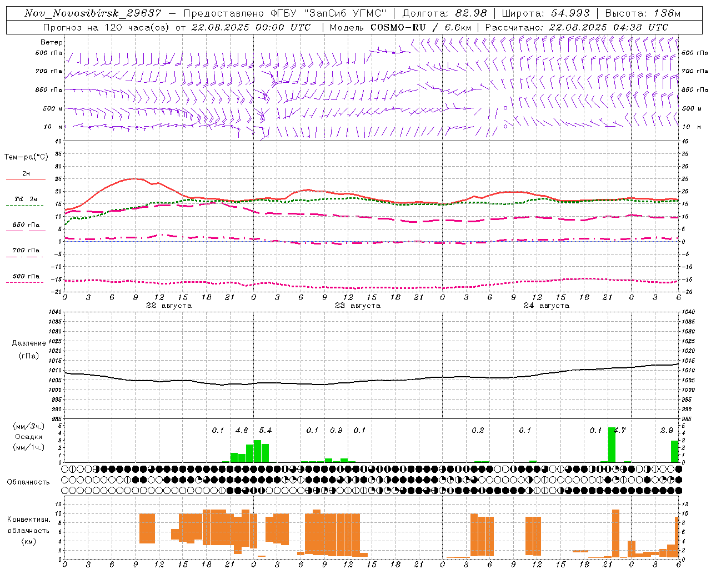Click the COSMO-RU model name in header
This screenshot has width=711, height=569.
click(x=398, y=27)
